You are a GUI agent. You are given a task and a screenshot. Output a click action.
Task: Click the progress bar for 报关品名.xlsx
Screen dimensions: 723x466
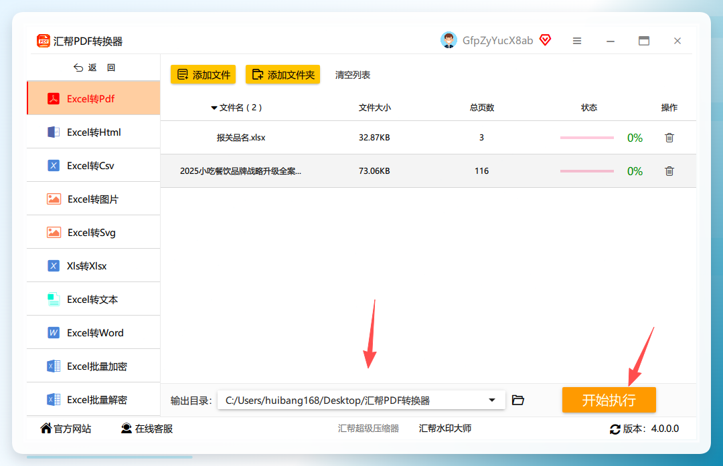tap(587, 138)
